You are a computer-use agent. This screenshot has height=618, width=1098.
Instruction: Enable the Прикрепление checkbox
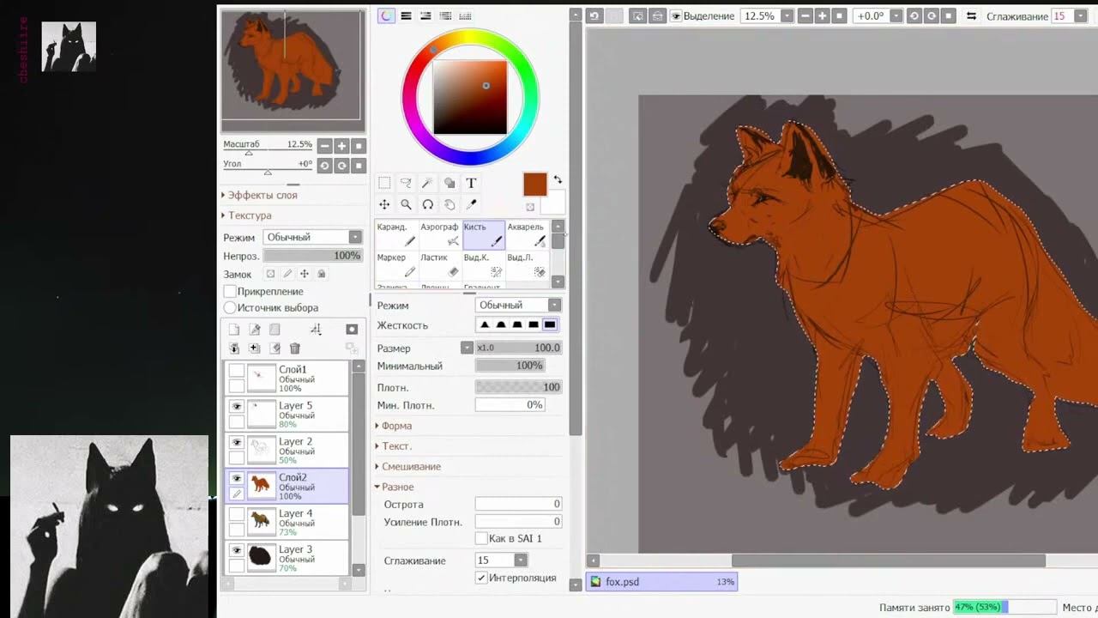230,292
